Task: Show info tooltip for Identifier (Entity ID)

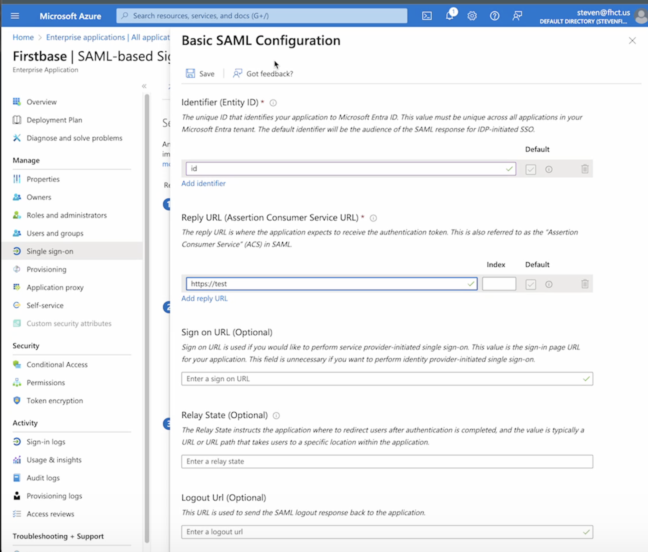Action: coord(273,103)
